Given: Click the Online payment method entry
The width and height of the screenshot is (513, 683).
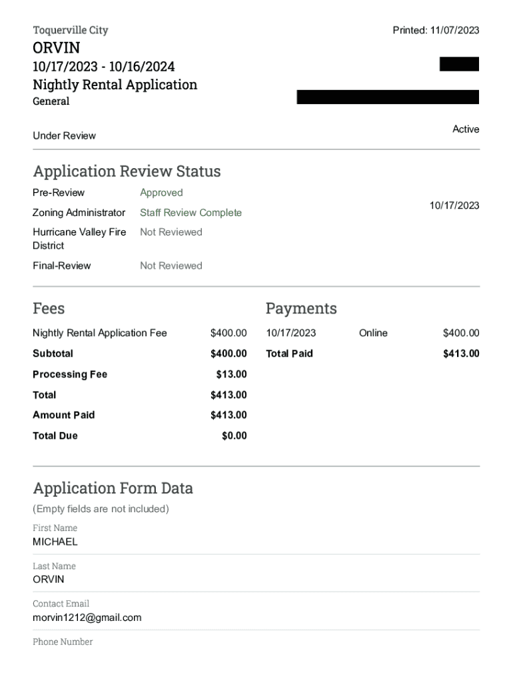Looking at the screenshot, I should click(372, 333).
